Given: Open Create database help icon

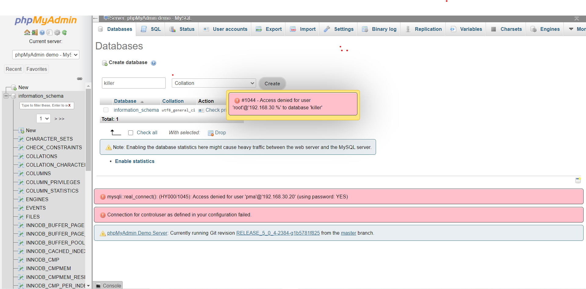Looking at the screenshot, I should pos(154,63).
